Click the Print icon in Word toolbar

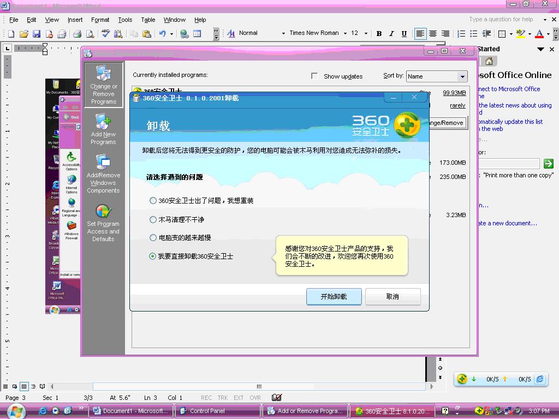point(77,33)
